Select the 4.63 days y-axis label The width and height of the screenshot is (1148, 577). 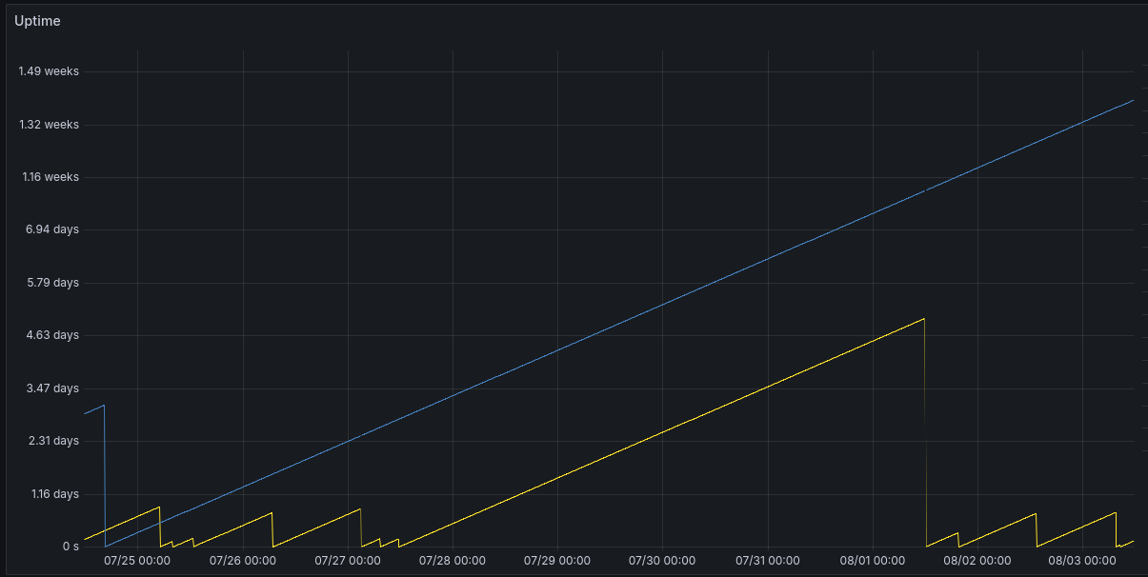(52, 335)
